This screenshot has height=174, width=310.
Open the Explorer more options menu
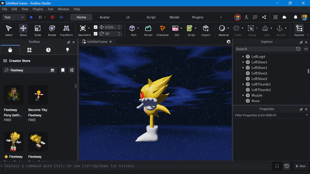coord(306,49)
